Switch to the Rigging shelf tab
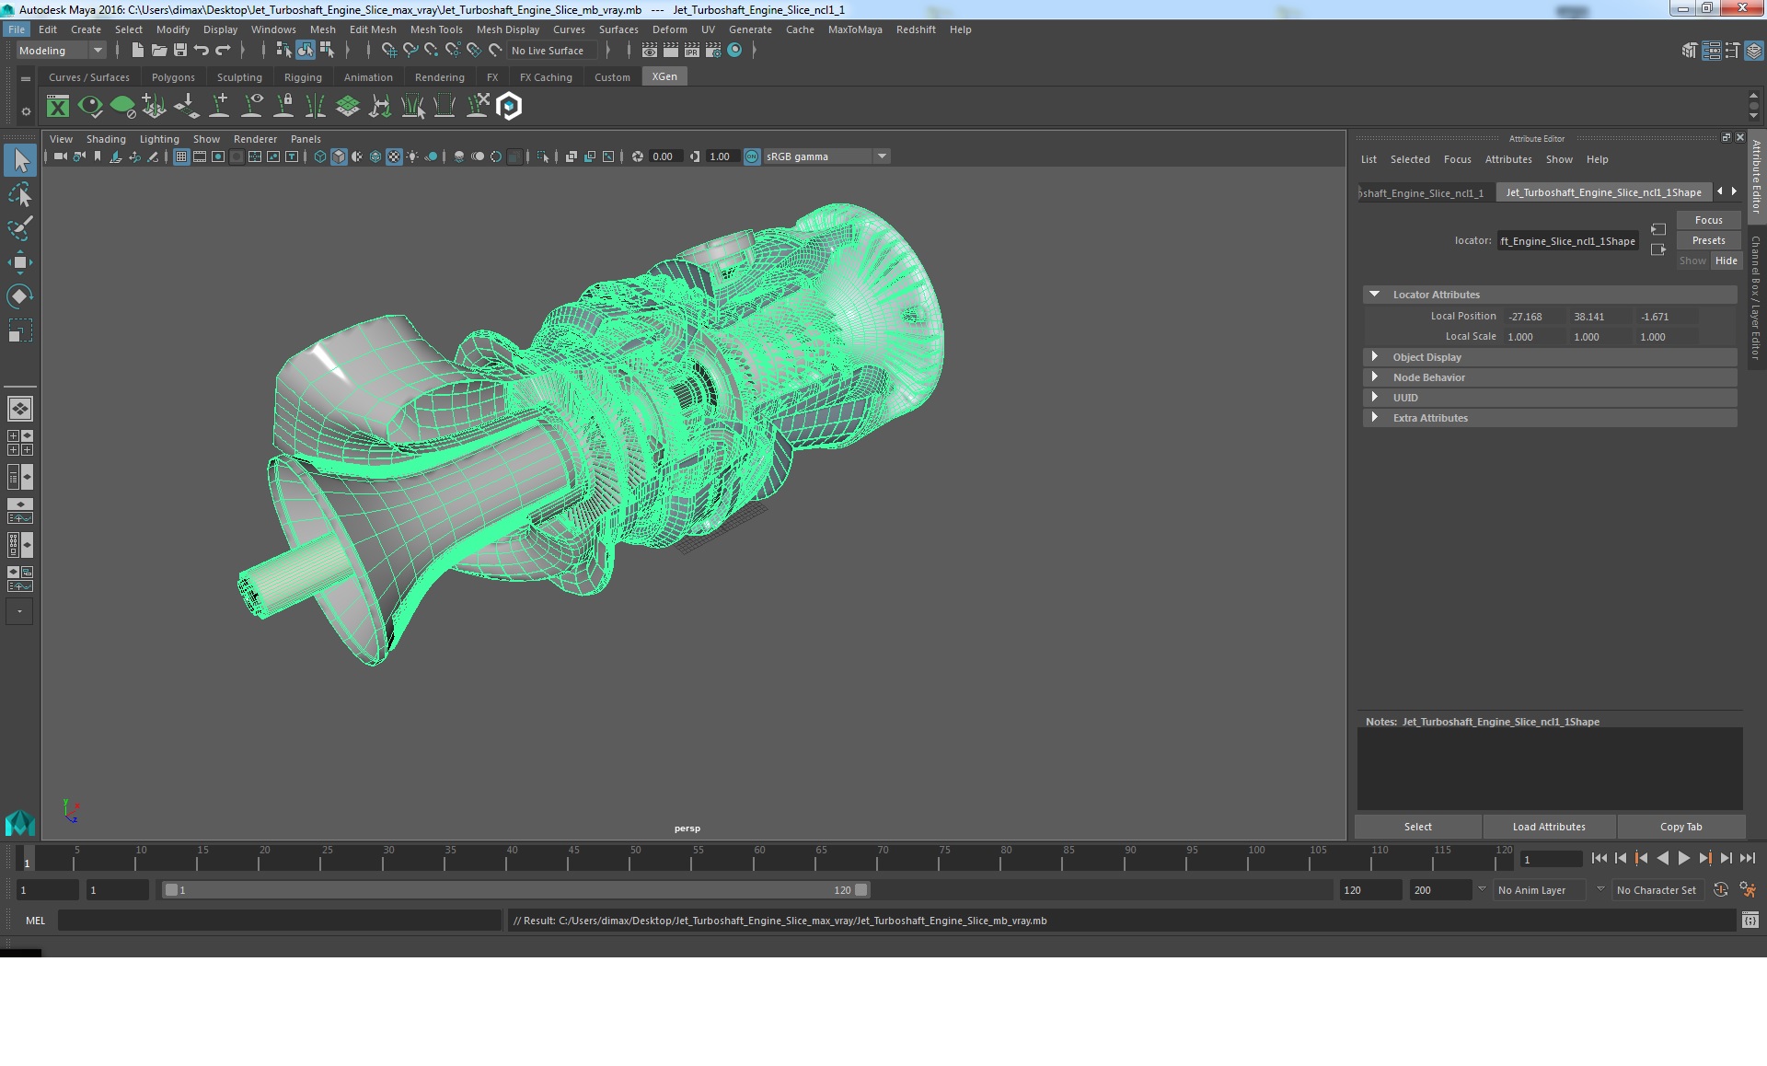Screen dimensions: 1767x1066 click(303, 77)
